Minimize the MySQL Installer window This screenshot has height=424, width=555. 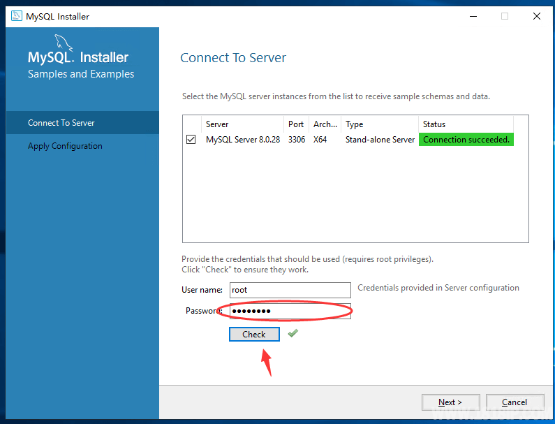pos(473,16)
